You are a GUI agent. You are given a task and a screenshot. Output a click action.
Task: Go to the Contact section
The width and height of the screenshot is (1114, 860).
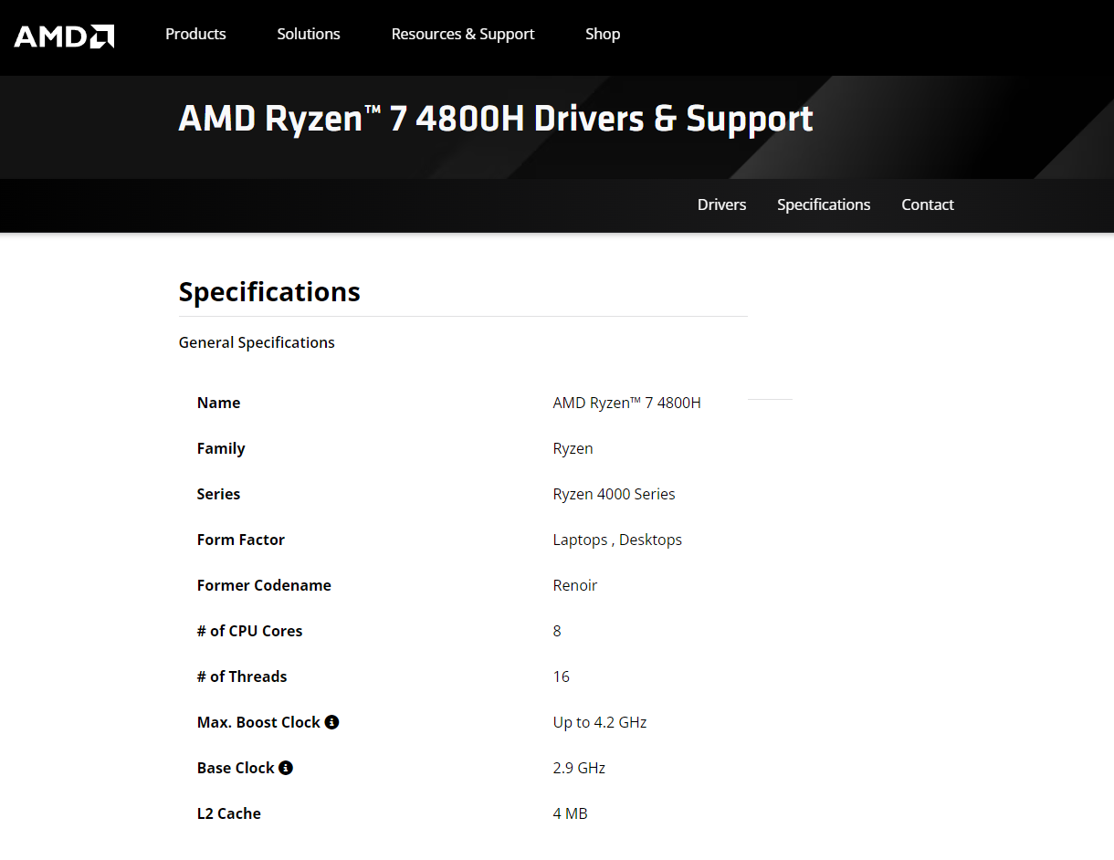(x=928, y=205)
